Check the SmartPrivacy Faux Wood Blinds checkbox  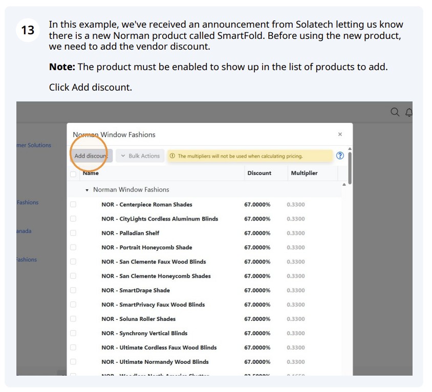click(73, 304)
